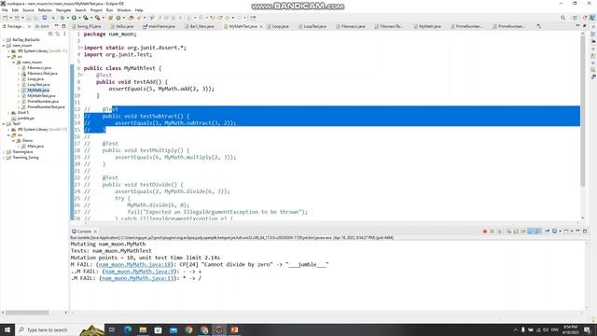597x336 pixels.
Task: Minimize the Package Explorer panel
Action: click(x=56, y=26)
